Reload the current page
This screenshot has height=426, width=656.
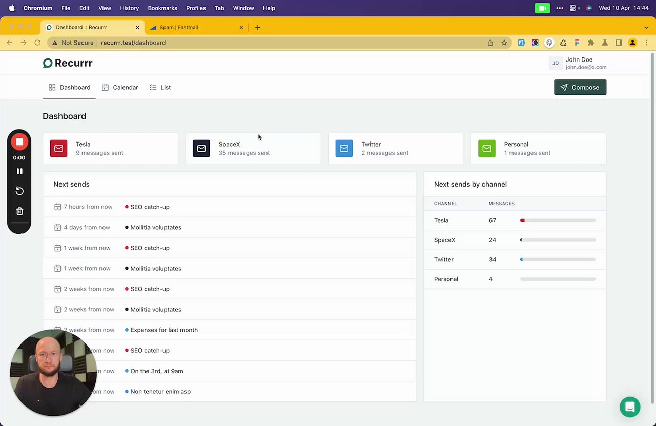tap(37, 43)
